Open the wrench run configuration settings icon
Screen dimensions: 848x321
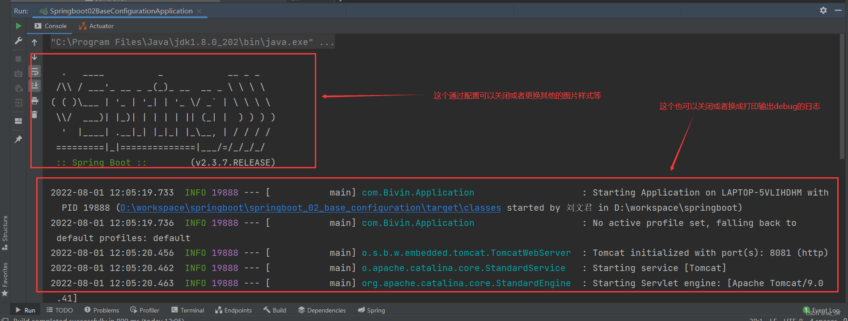click(18, 41)
